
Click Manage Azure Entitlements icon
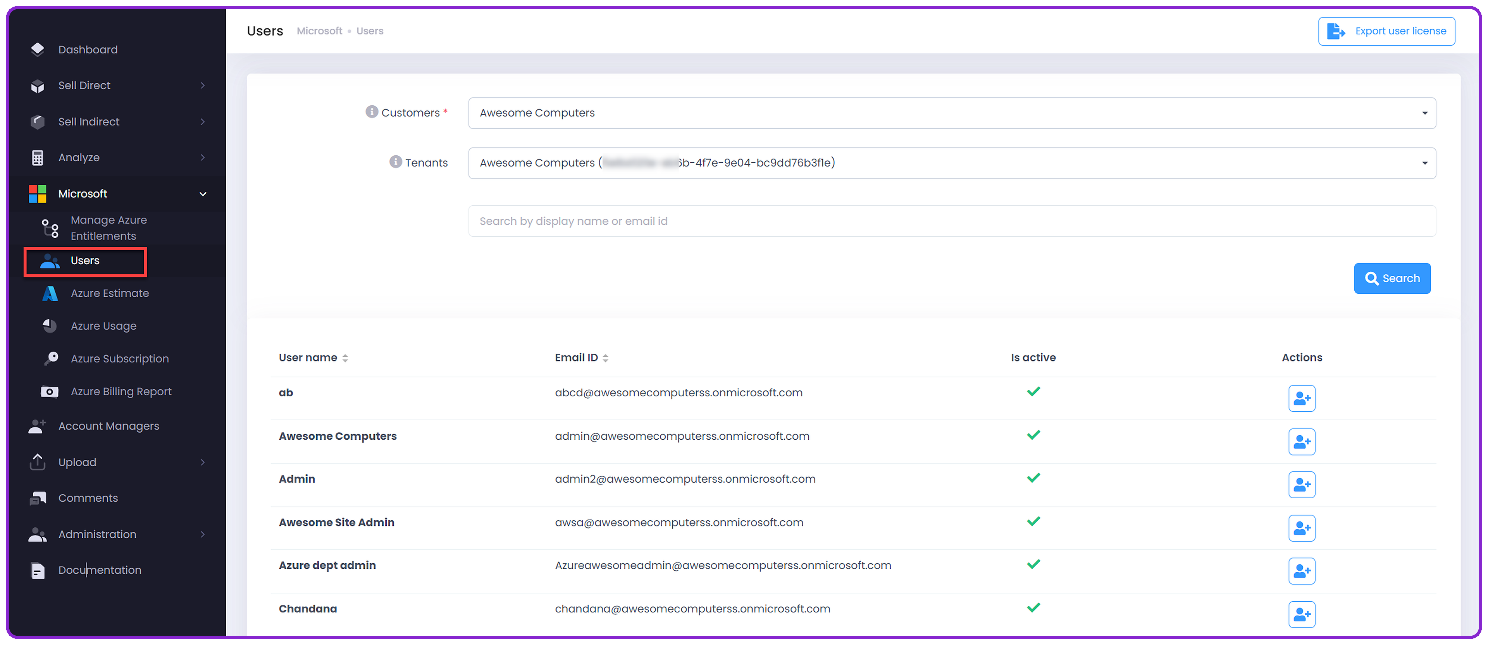point(50,228)
